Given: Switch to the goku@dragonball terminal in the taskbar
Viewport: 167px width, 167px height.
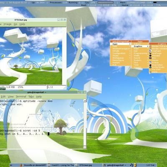Looking at the screenshot, I should tap(116, 165).
